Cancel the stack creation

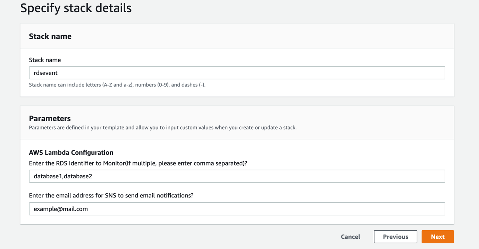[x=350, y=237]
